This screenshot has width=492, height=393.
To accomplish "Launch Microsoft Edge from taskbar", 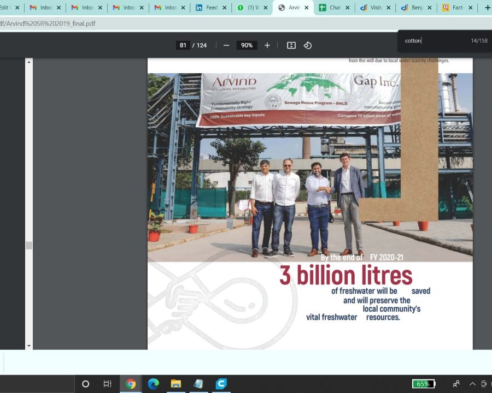I will tap(153, 384).
